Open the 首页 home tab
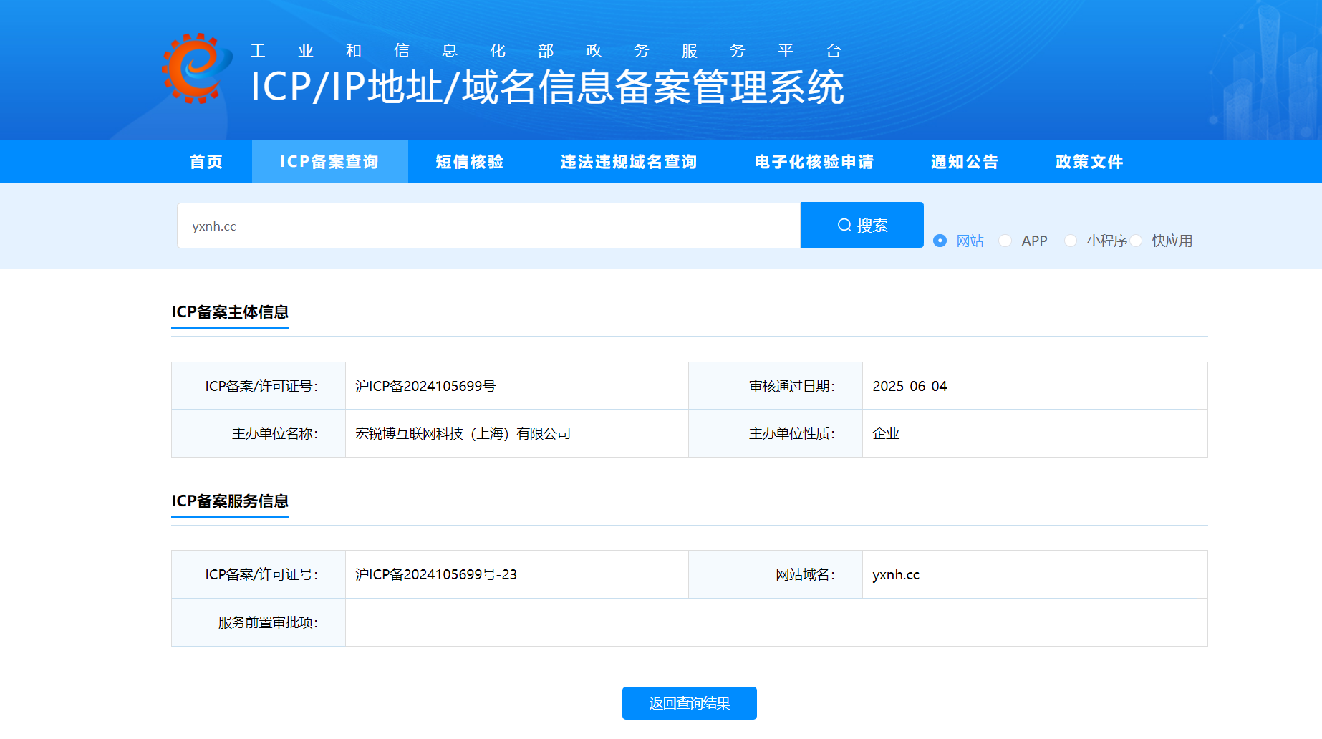Image resolution: width=1322 pixels, height=739 pixels. click(x=206, y=162)
